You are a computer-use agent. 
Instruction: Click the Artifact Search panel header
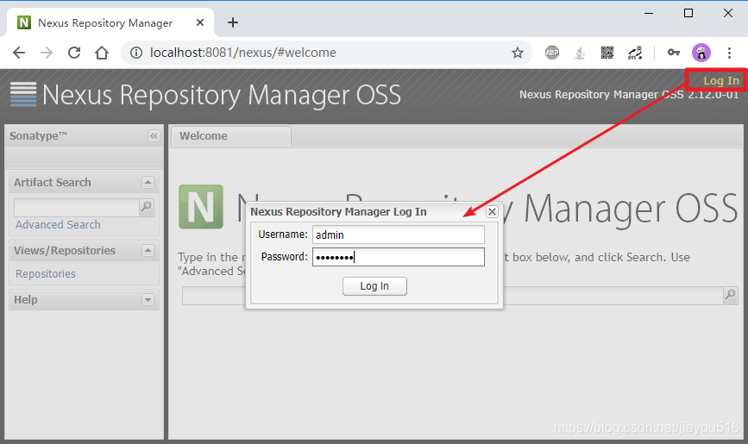[x=84, y=182]
